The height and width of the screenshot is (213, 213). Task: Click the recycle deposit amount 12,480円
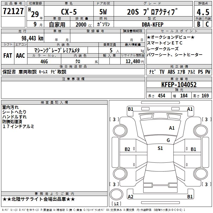click(x=135, y=62)
